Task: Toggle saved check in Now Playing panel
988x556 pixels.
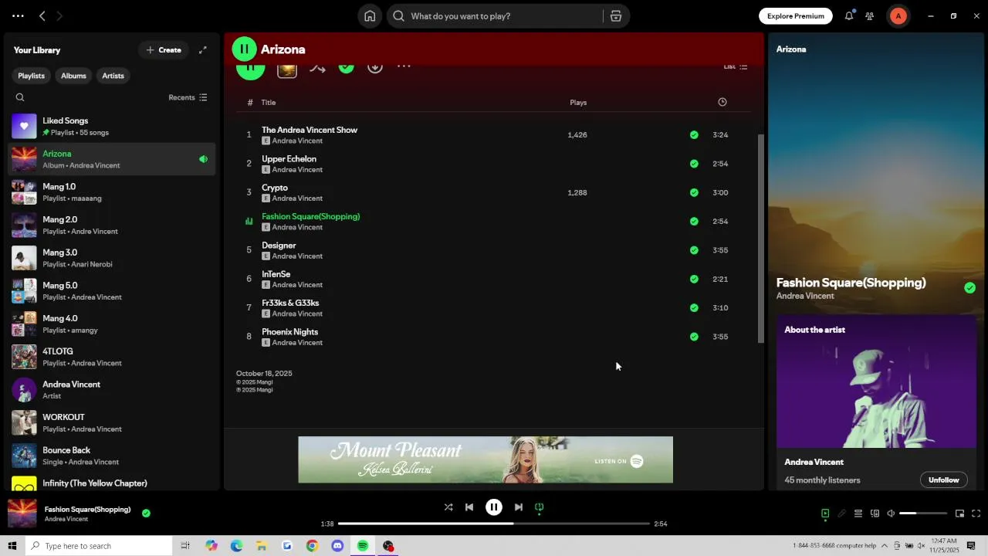Action: [970, 288]
